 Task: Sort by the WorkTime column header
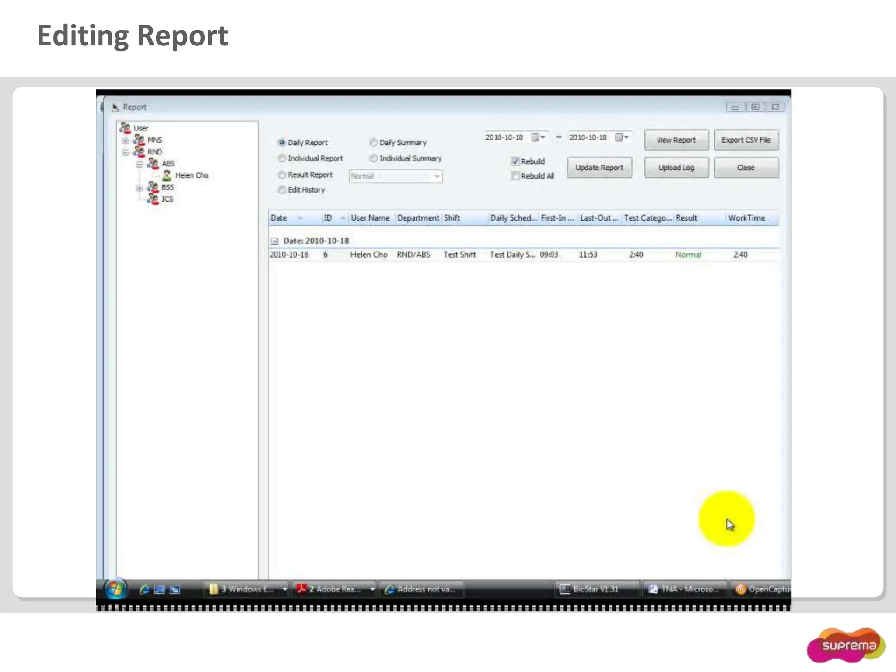click(746, 218)
